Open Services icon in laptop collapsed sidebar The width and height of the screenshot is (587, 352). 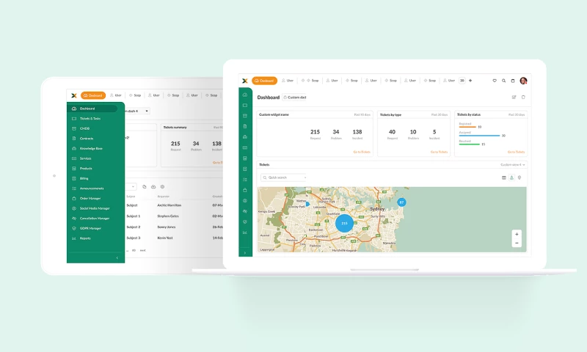[x=245, y=147]
